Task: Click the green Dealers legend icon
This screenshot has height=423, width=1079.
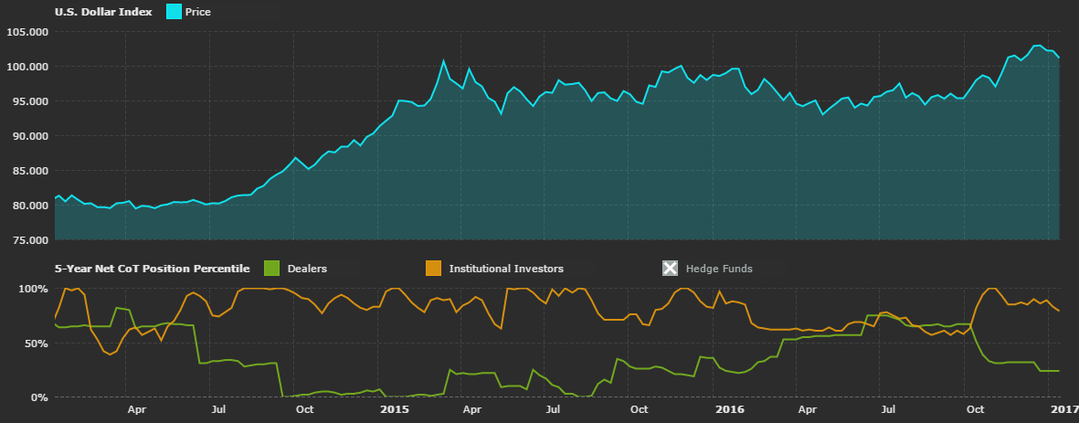Action: (270, 268)
